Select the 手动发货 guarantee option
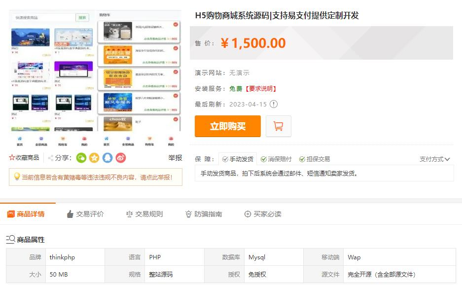 [x=238, y=159]
